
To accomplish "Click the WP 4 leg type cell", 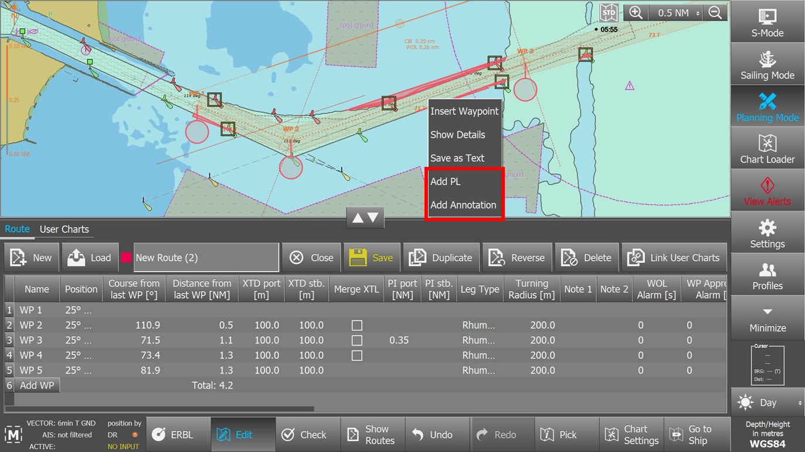I will (x=478, y=355).
